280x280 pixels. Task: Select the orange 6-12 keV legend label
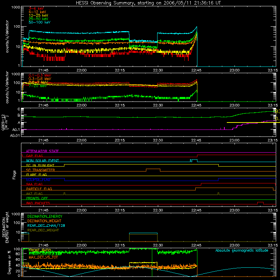tap(37, 12)
